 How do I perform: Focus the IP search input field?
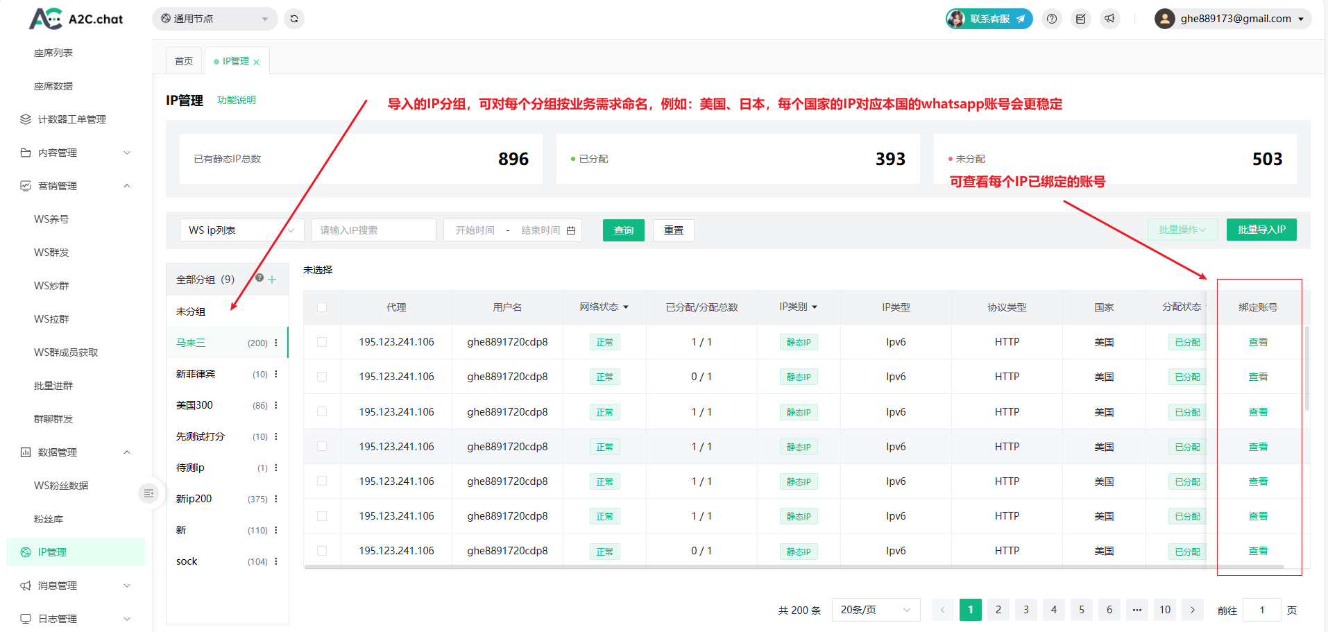pos(373,230)
